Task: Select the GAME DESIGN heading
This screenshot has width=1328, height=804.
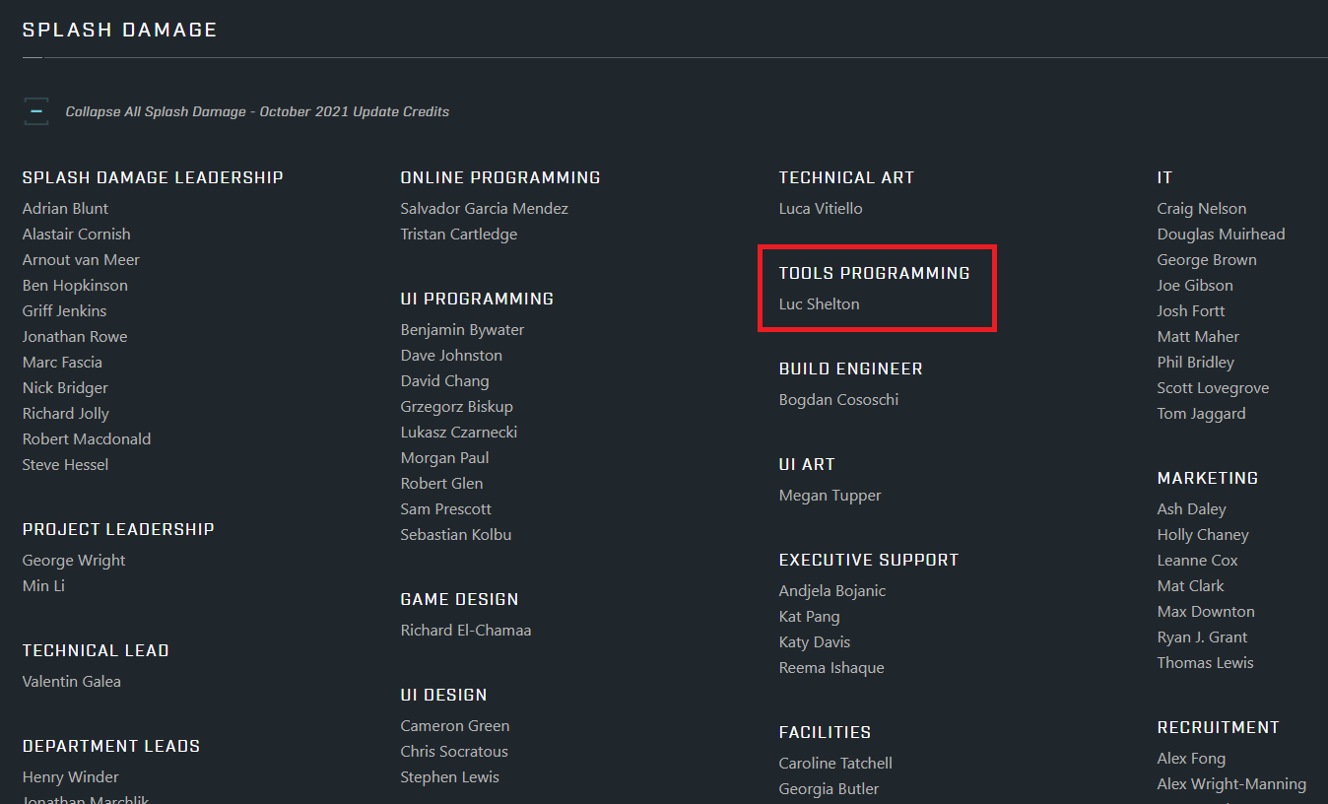Action: 460,599
